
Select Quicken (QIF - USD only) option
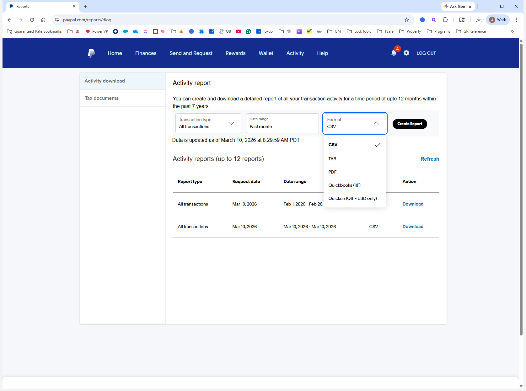pos(355,198)
